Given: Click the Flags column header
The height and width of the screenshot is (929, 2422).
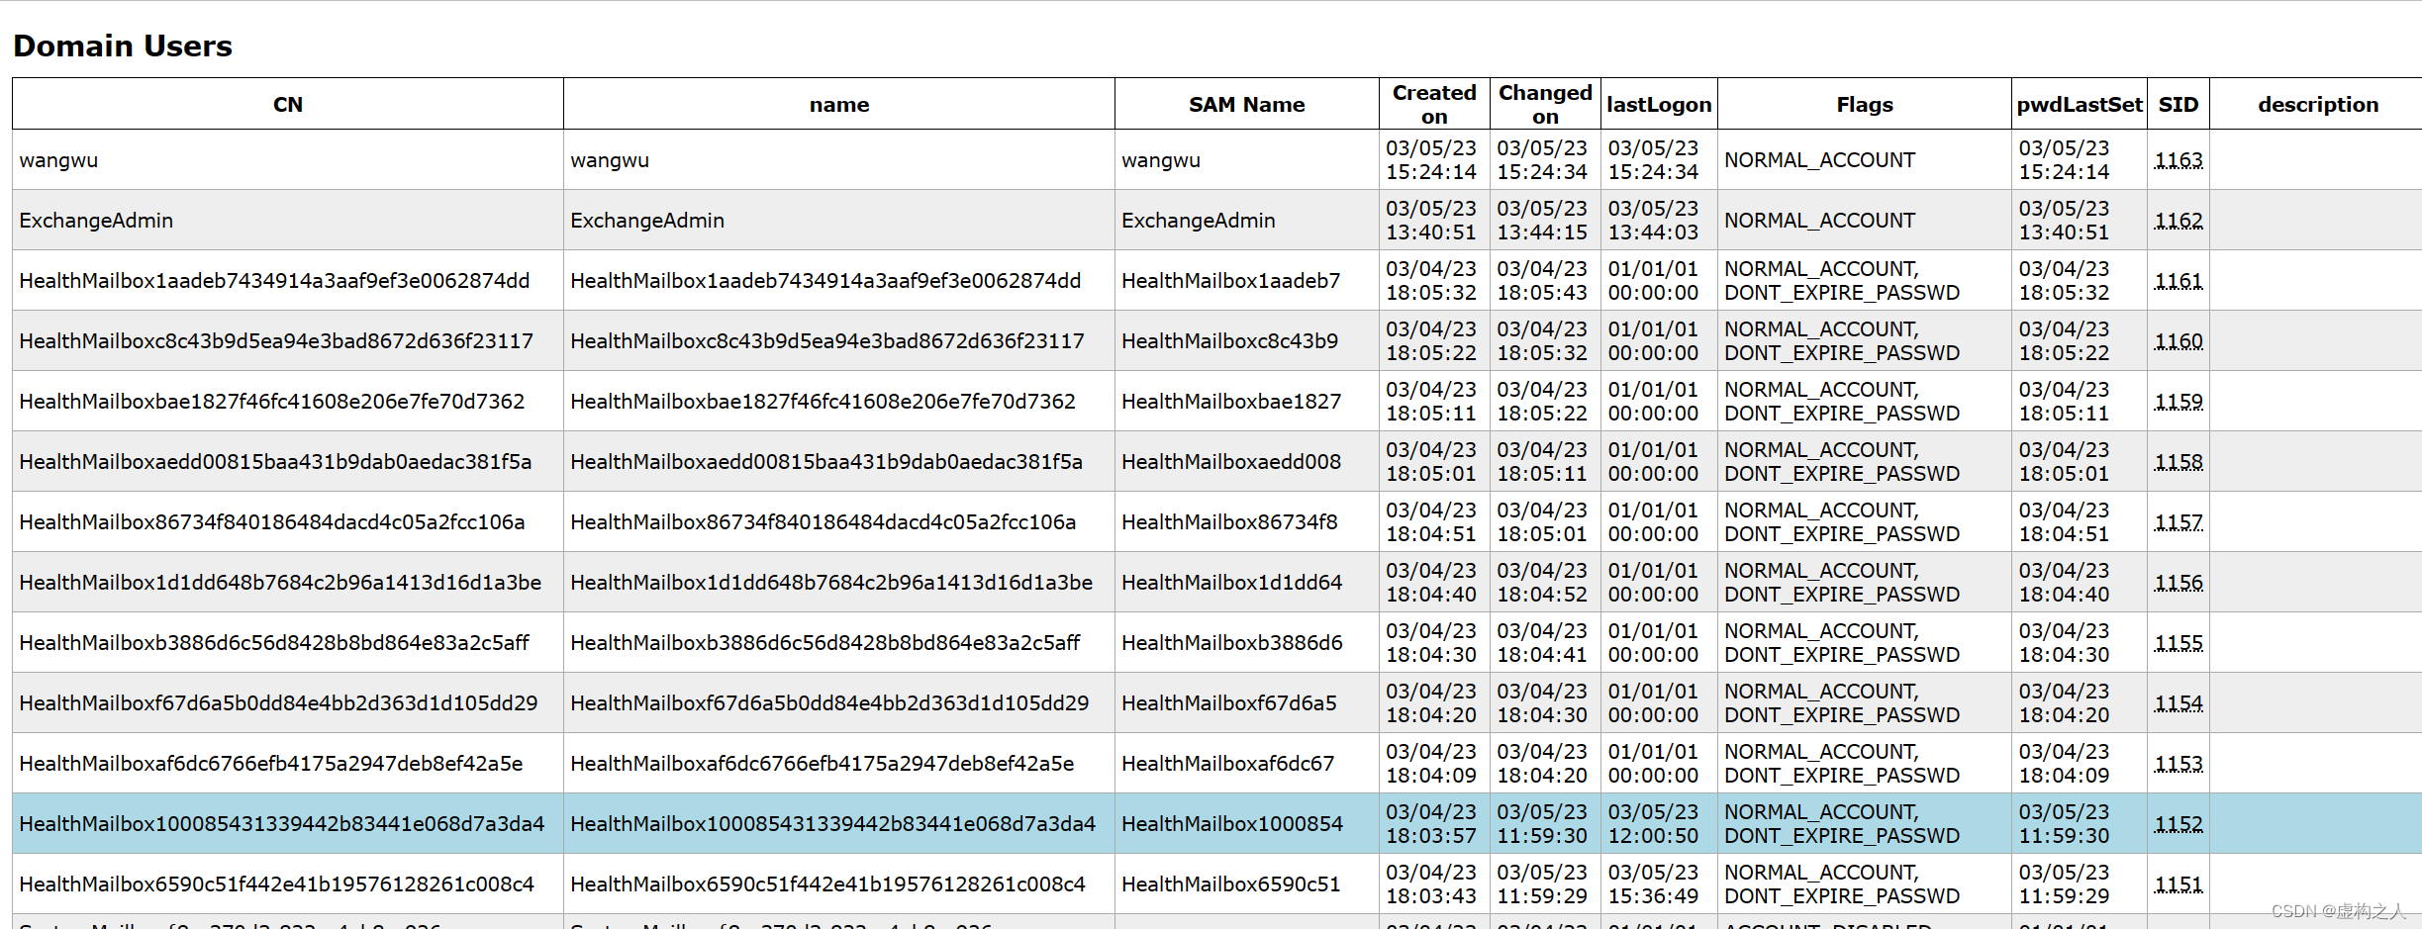Looking at the screenshot, I should pos(1865,104).
